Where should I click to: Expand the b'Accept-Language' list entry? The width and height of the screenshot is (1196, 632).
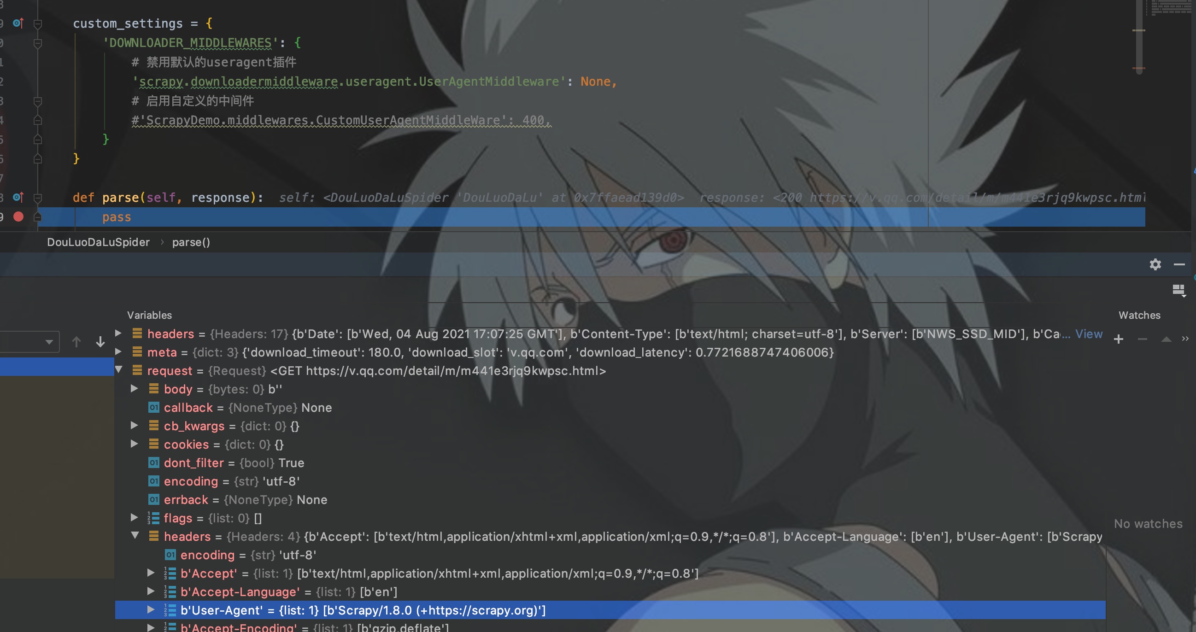click(151, 591)
